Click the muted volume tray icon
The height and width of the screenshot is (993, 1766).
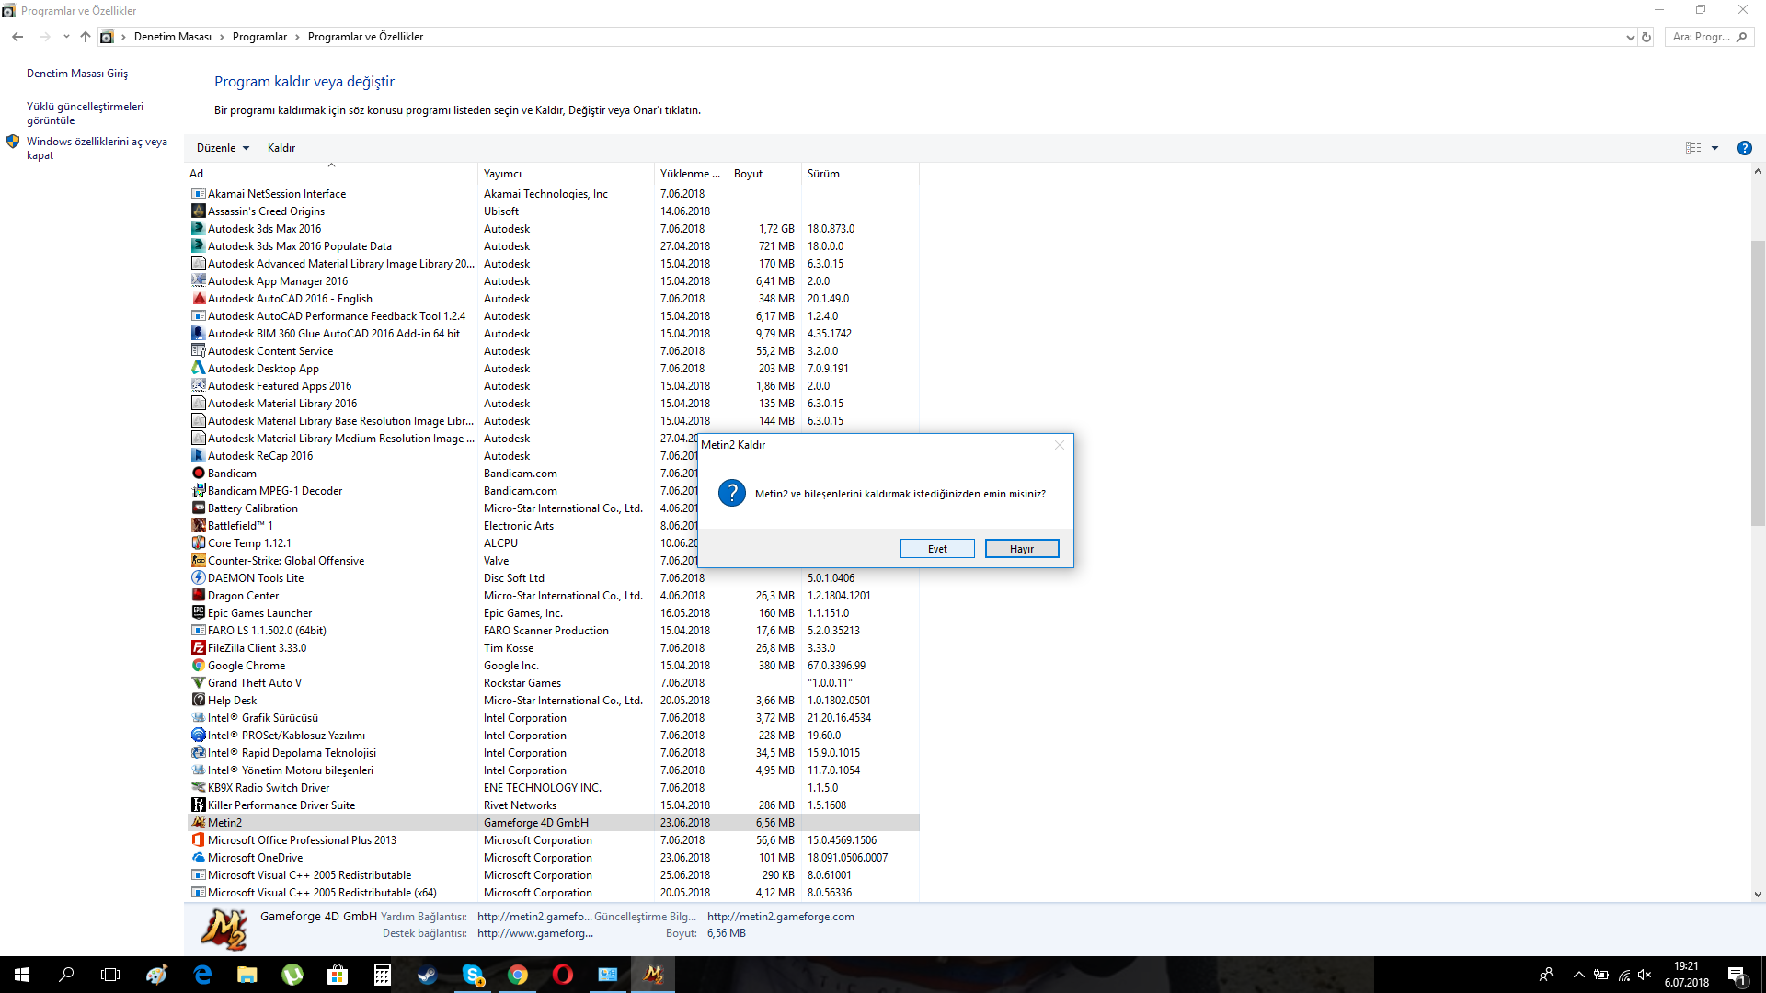(1646, 975)
